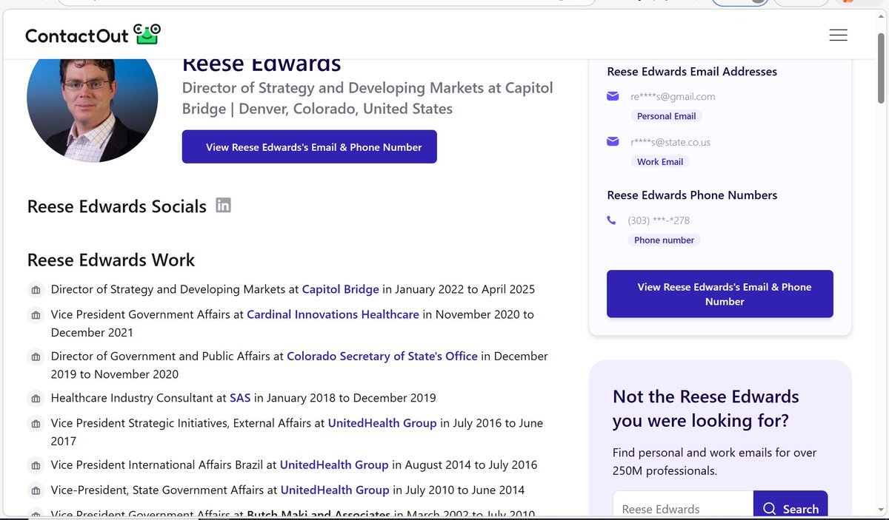Image resolution: width=889 pixels, height=520 pixels.
Task: Click building icon beside SAS consultant job
Action: pyautogui.click(x=35, y=399)
